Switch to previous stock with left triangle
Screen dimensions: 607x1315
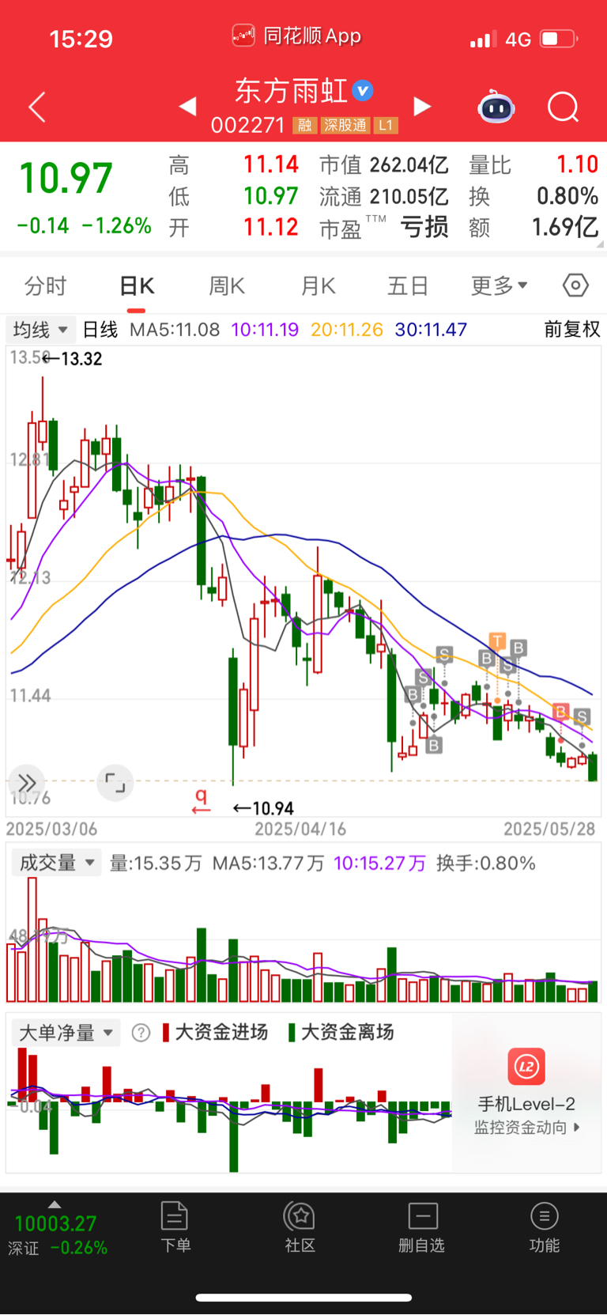[x=187, y=106]
